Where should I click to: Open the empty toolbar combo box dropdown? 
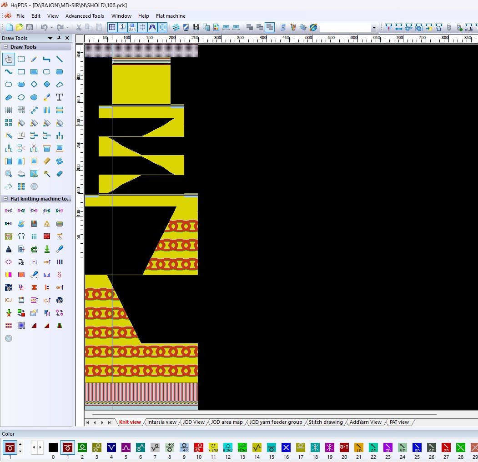[x=374, y=28]
